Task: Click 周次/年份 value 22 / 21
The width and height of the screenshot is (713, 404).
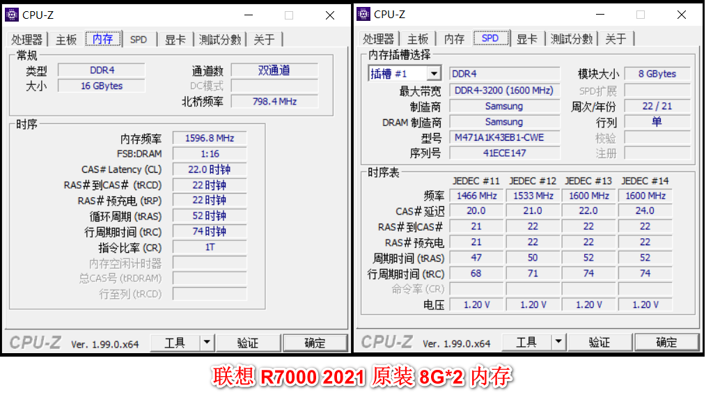Action: 657,107
